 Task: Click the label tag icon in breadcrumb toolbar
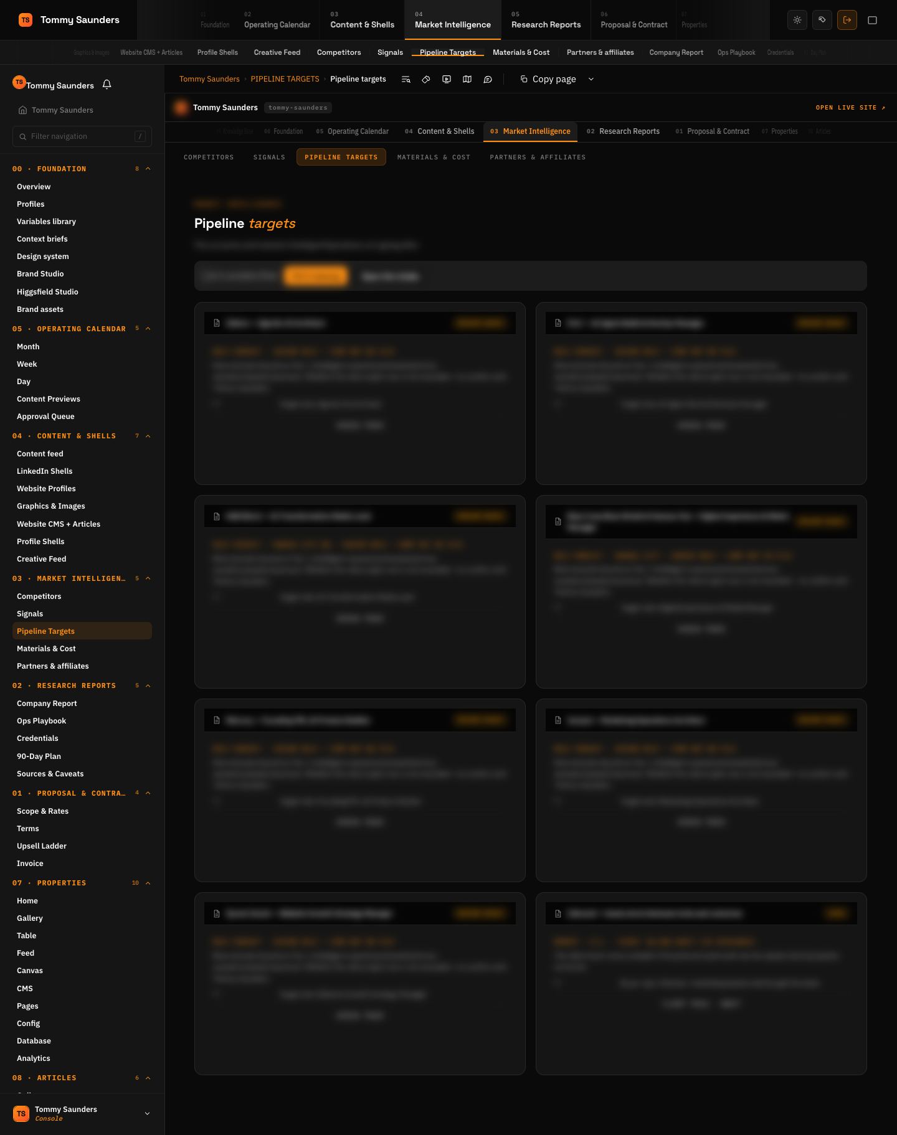tap(426, 79)
